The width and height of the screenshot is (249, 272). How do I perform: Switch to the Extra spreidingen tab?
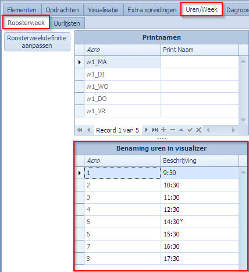click(x=152, y=10)
